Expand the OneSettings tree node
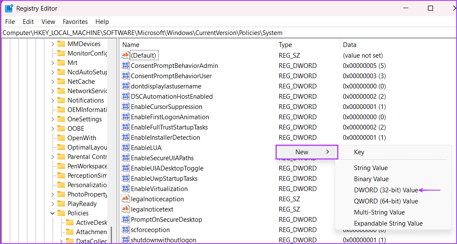 point(53,119)
